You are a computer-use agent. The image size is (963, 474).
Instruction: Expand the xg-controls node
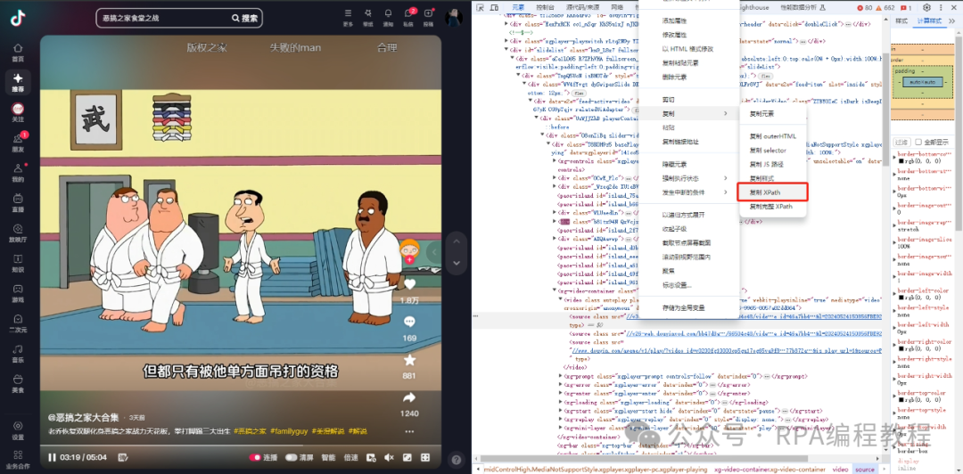[x=554, y=160]
